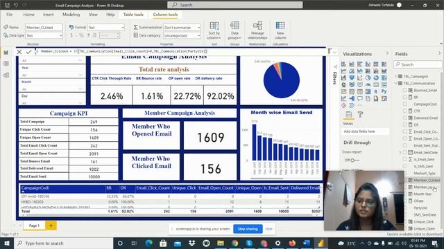Viewport: 444px width, 249px height.
Task: Collapse the Visualizations pane chevron
Action: pyautogui.click(x=387, y=53)
